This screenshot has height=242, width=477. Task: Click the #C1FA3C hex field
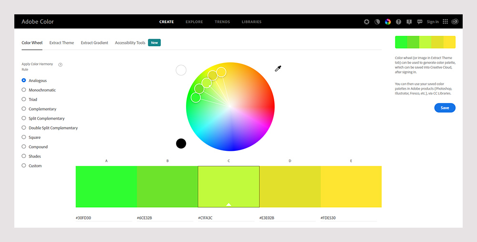[x=226, y=218]
